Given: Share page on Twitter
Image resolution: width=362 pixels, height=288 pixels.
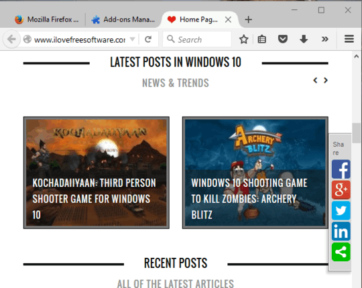Looking at the screenshot, I should (341, 210).
